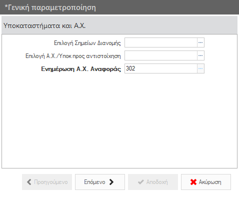Click the Επιλογή Α.Χ./Υποκ προς αντιστοίχηση label
239x199 pixels.
tap(73, 56)
